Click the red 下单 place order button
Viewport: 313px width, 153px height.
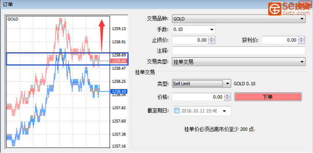pos(268,97)
